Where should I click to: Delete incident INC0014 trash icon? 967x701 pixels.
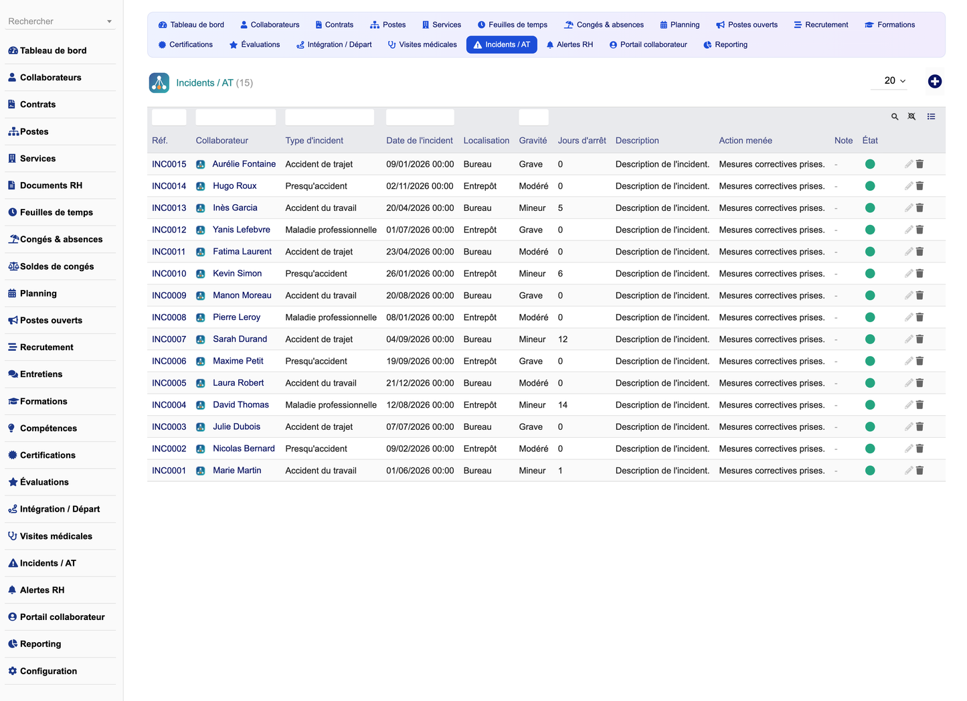coord(919,186)
